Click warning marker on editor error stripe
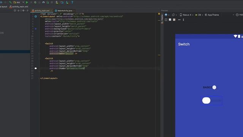Screen dimensions: 243x137 (x=159, y=55)
